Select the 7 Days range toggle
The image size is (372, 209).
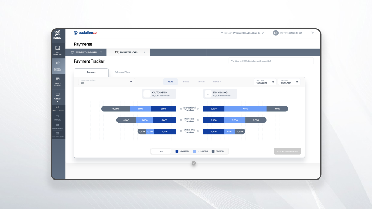coord(171,82)
